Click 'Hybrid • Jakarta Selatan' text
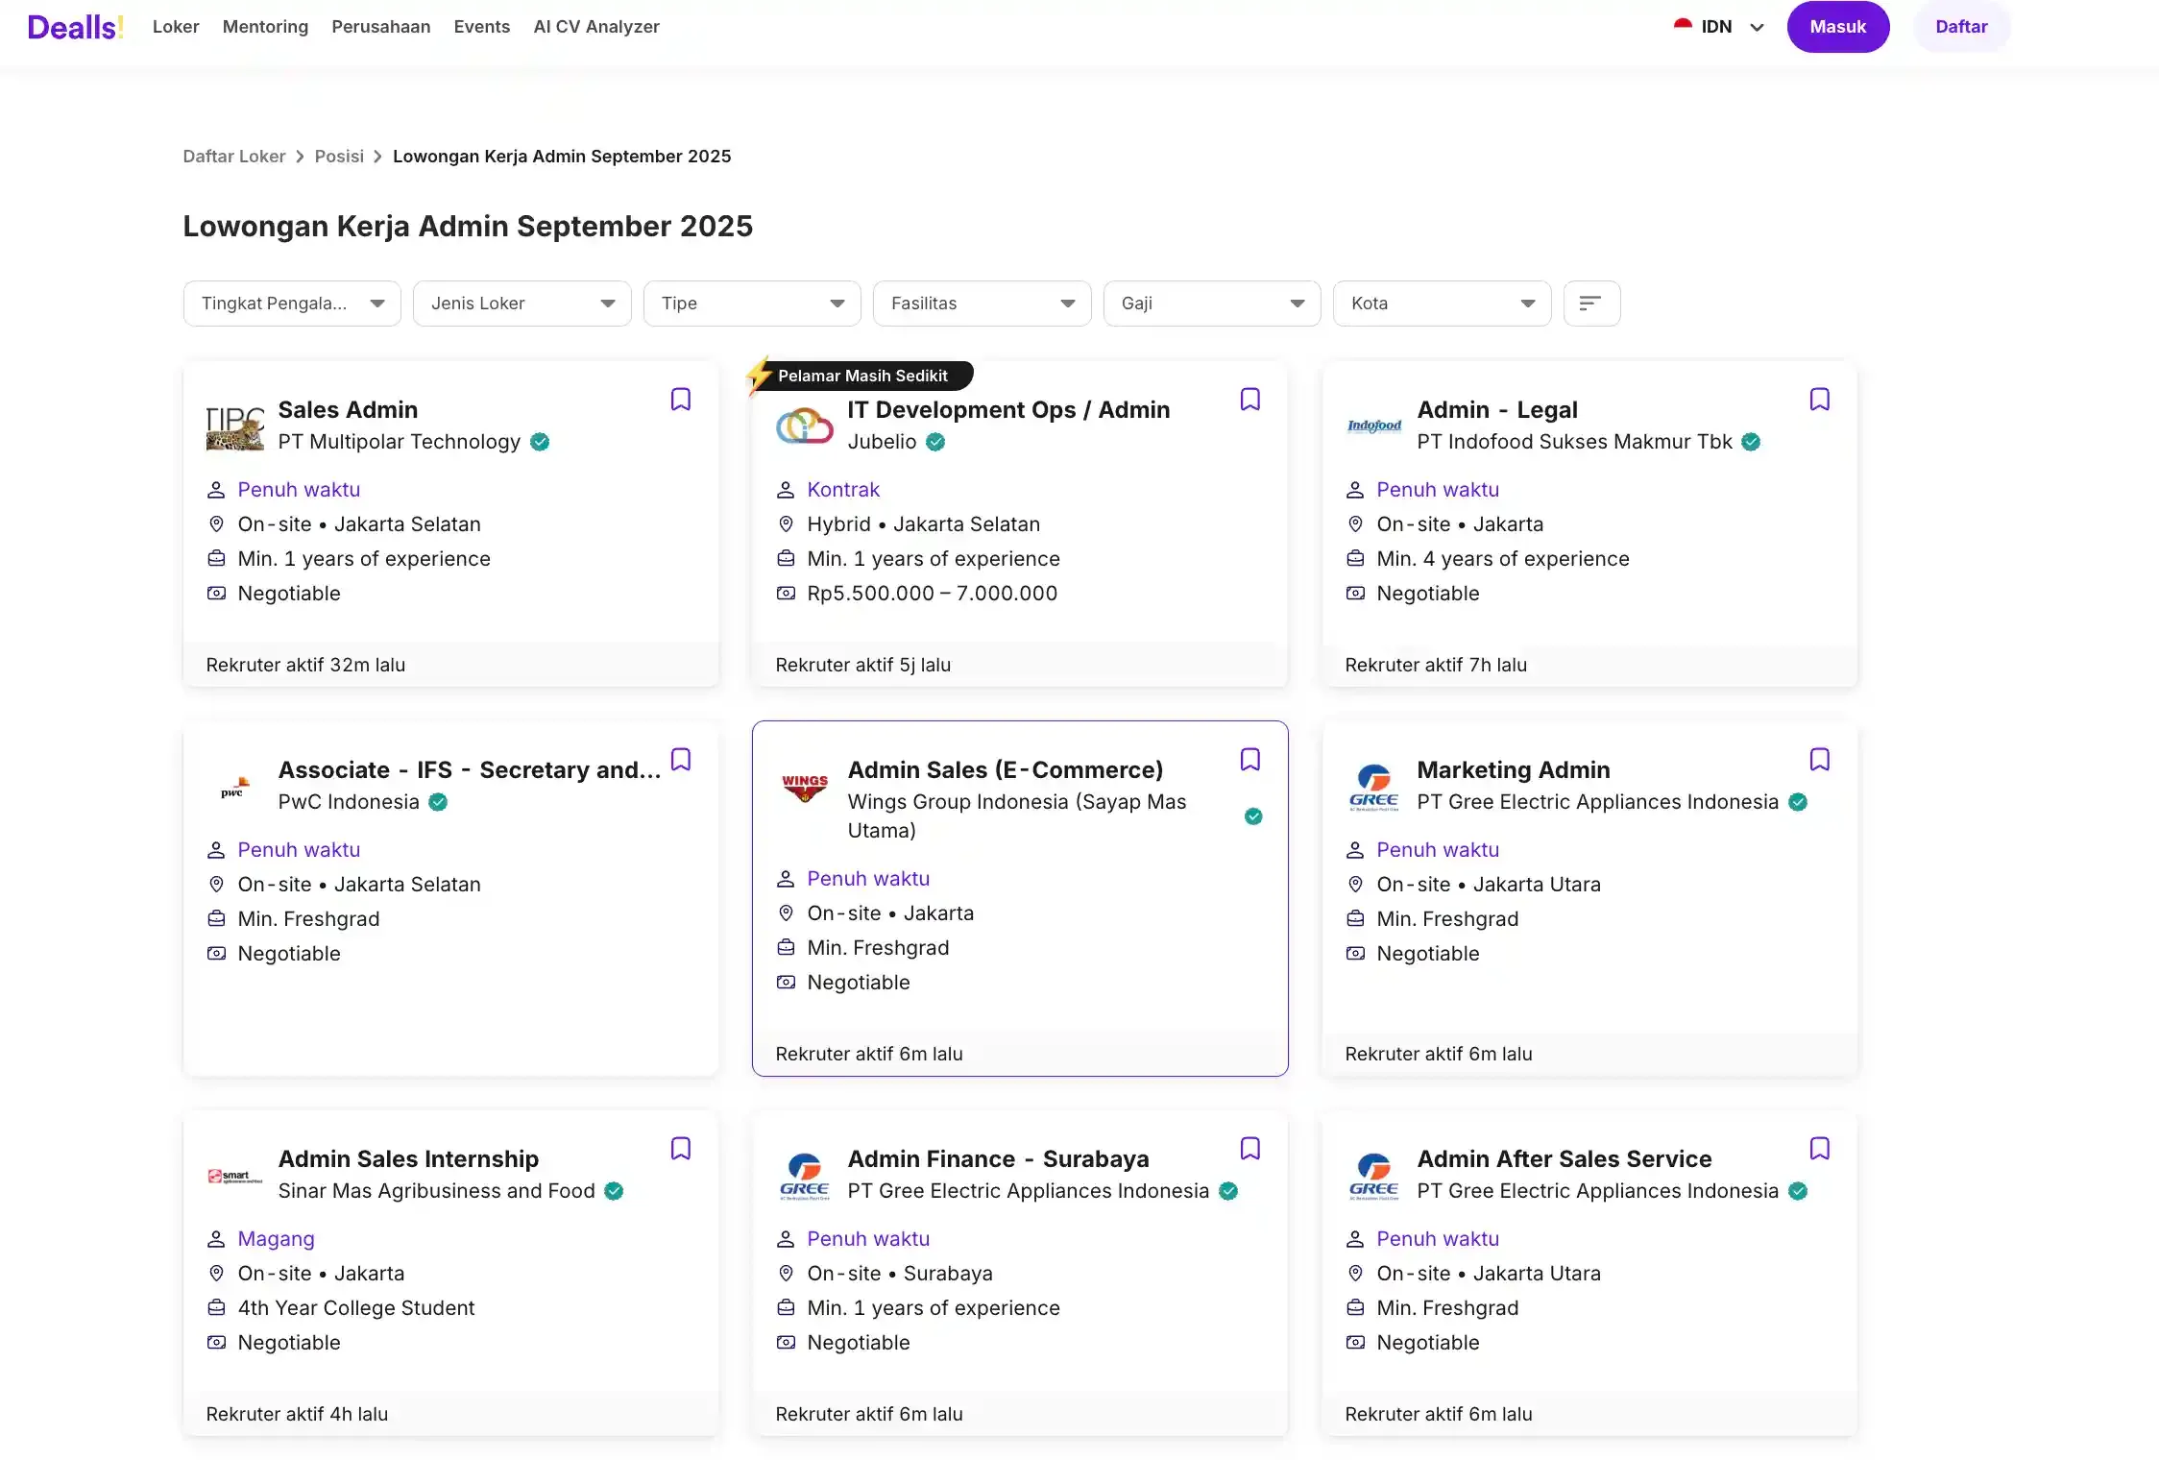Viewport: 2159px width, 1460px height. (x=924, y=524)
